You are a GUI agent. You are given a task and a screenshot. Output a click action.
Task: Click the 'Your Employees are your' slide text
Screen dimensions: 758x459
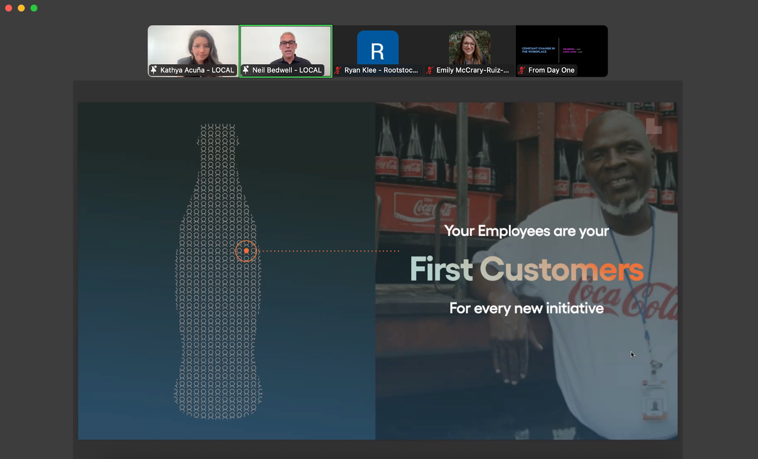[x=526, y=231]
